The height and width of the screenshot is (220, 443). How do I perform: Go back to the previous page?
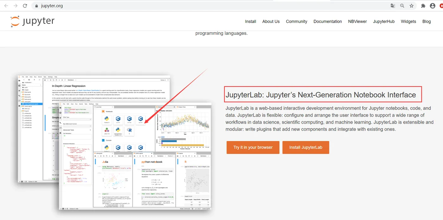coord(6,6)
